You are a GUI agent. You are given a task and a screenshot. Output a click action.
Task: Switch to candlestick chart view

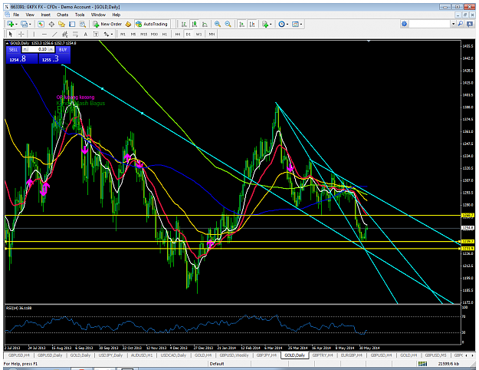click(x=195, y=24)
